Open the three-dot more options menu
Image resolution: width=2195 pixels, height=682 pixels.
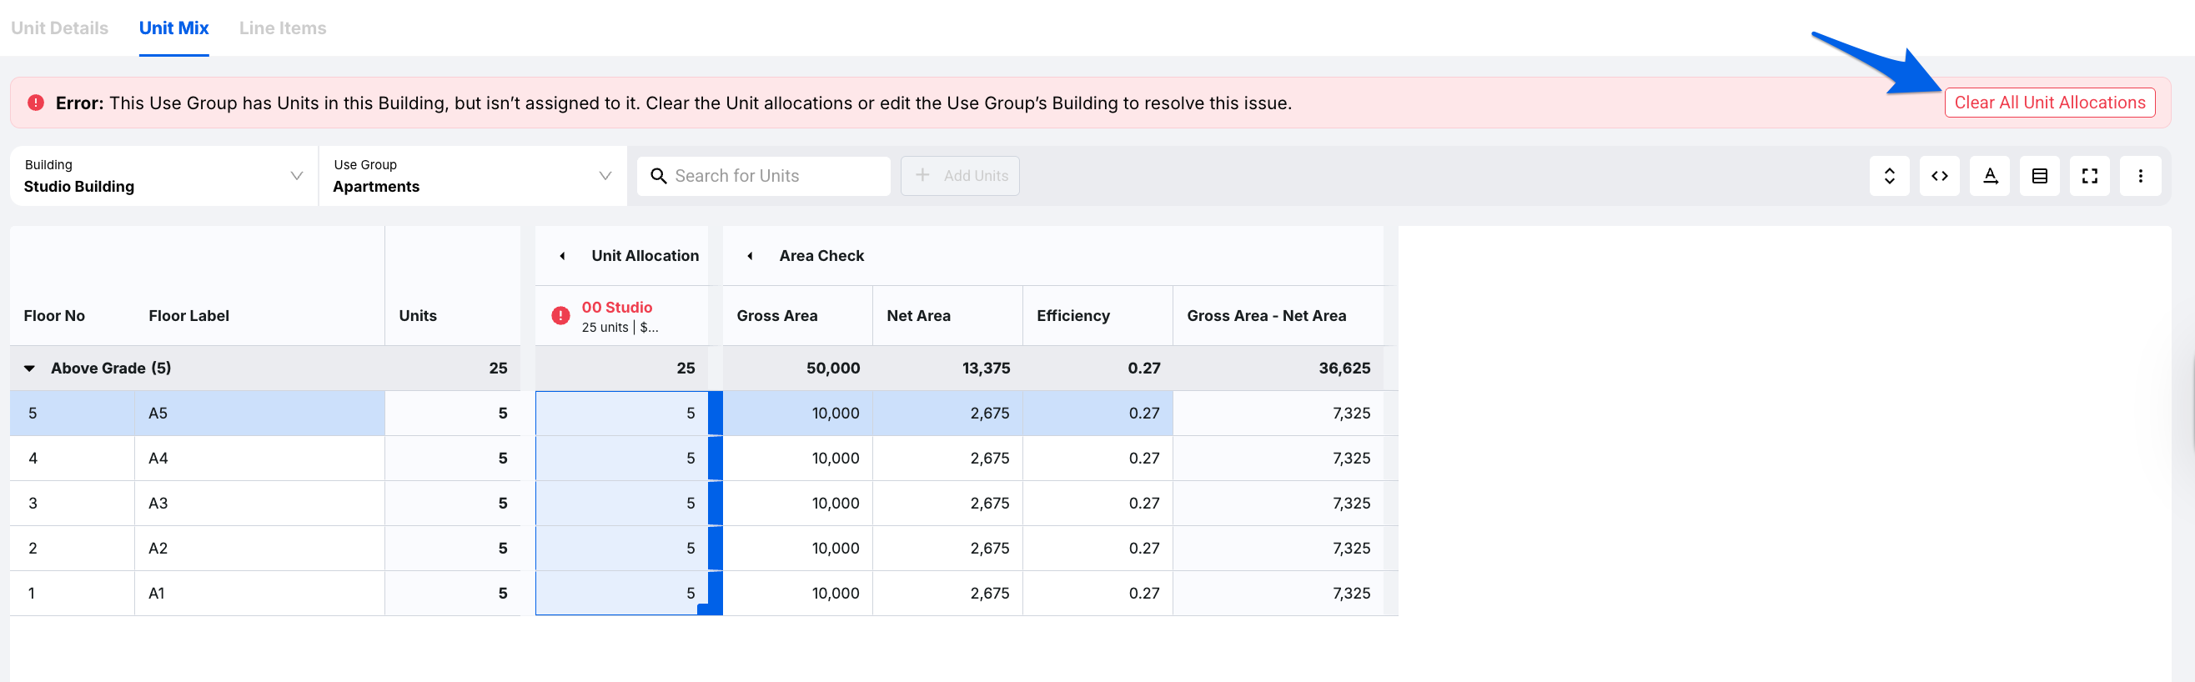tap(2140, 176)
